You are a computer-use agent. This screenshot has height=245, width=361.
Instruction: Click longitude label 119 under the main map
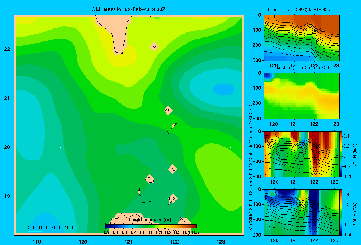pos(37,241)
